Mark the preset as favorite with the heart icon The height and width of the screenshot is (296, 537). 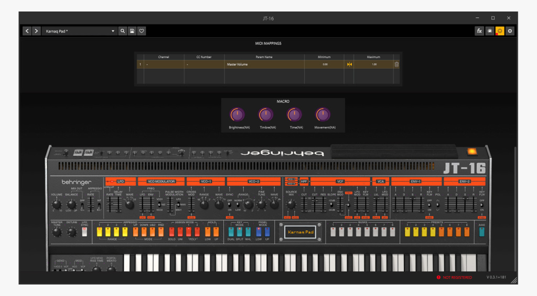(142, 31)
